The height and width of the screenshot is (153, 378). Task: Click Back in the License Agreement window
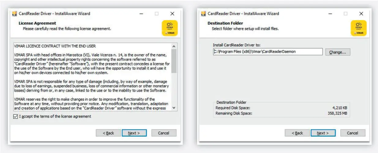108,133
